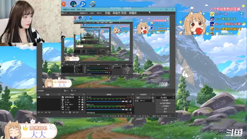Open the tools menu

[92, 13]
